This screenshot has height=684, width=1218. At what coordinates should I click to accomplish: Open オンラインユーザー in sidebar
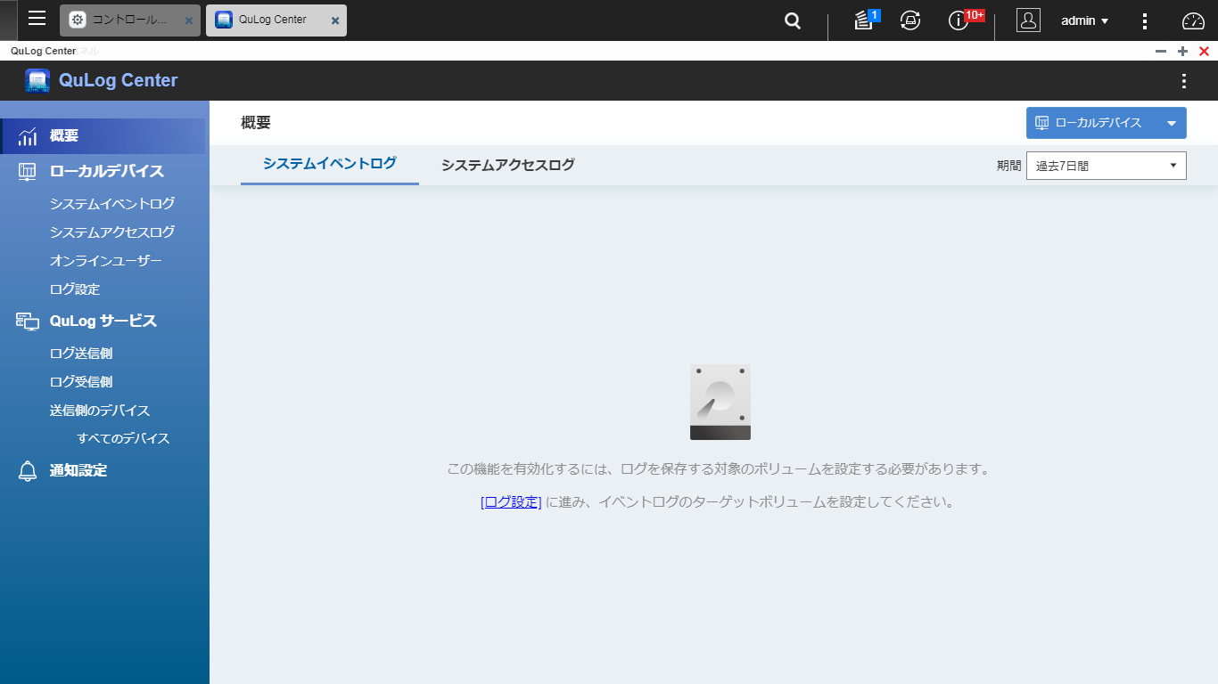point(106,261)
